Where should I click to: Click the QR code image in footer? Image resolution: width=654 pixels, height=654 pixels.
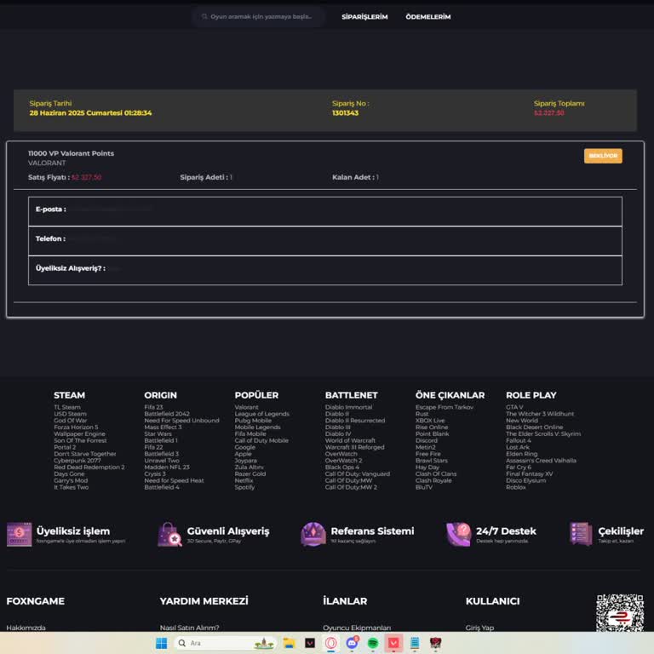pyautogui.click(x=619, y=613)
